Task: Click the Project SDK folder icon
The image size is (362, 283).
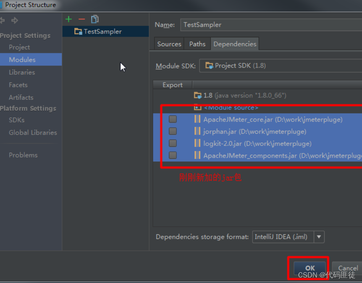Action: coord(209,65)
